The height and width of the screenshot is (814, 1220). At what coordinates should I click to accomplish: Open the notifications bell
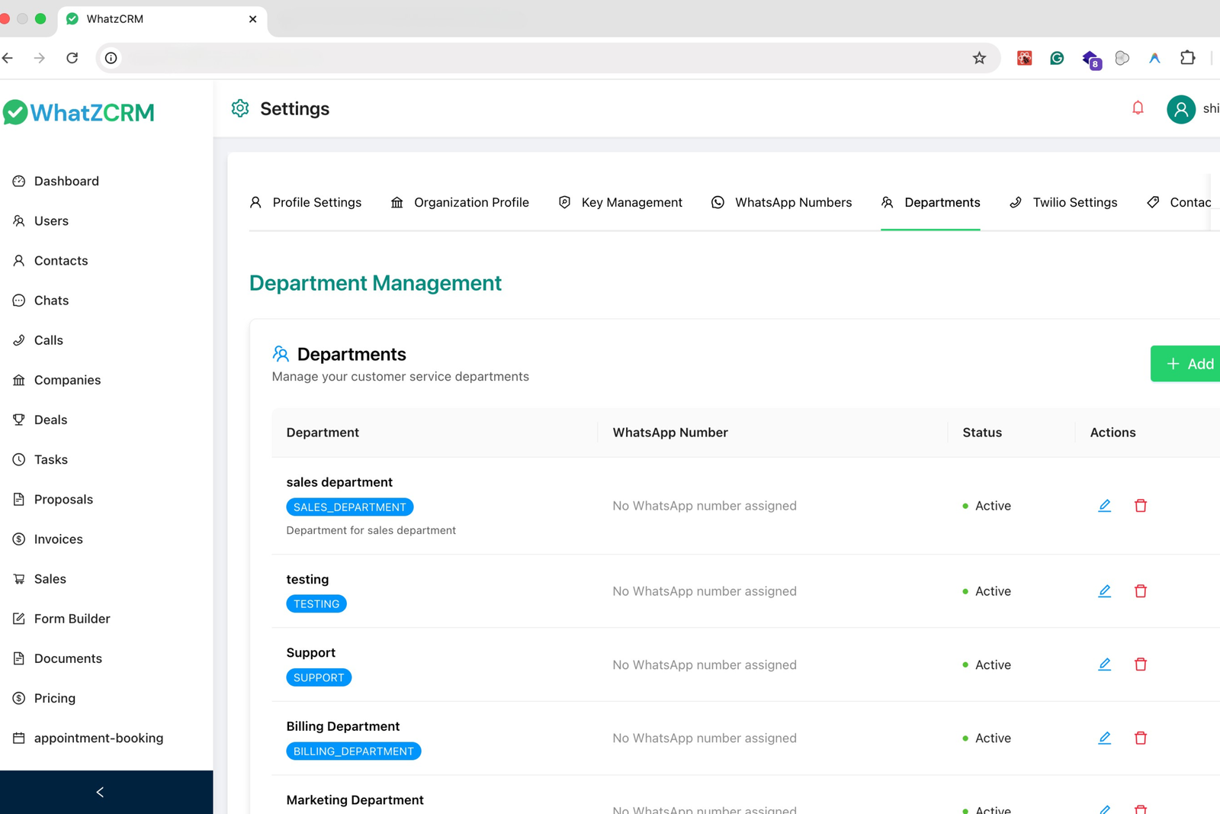(x=1138, y=108)
